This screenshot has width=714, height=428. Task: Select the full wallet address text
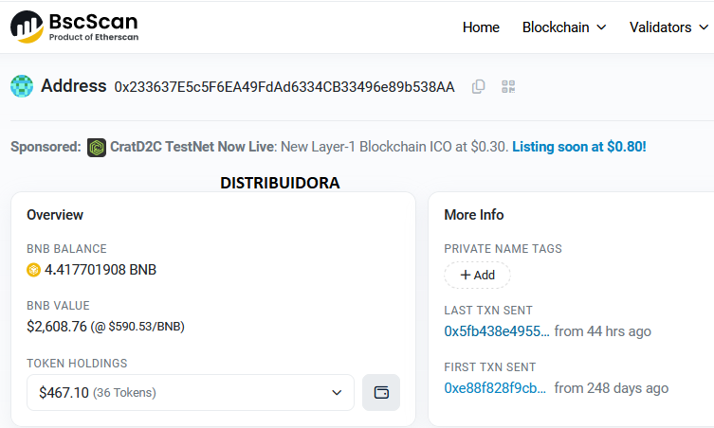tap(284, 86)
